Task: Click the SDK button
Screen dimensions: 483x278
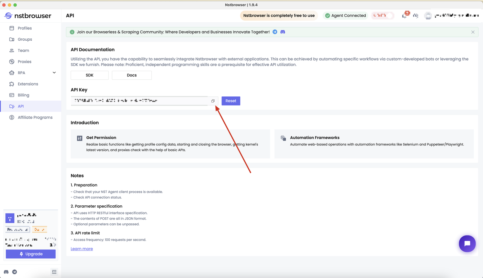Action: point(89,75)
